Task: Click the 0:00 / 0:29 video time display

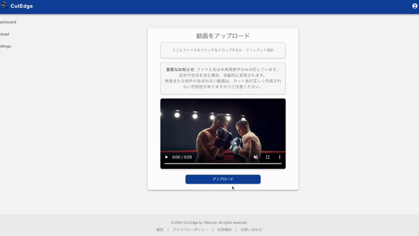Action: coord(182,157)
